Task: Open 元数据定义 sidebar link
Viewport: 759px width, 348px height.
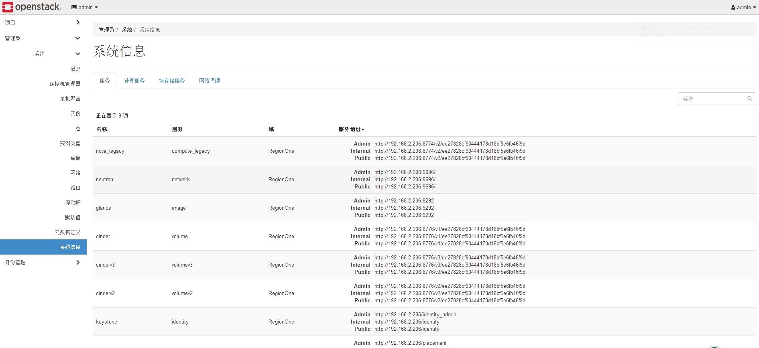Action: pyautogui.click(x=67, y=232)
